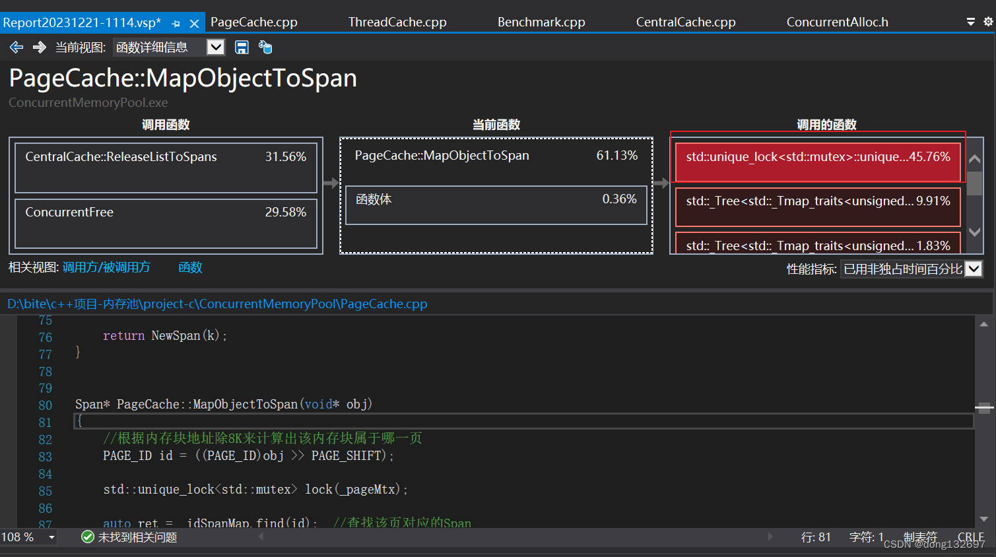Switch to the PageCache.cpp tab

[x=254, y=22]
